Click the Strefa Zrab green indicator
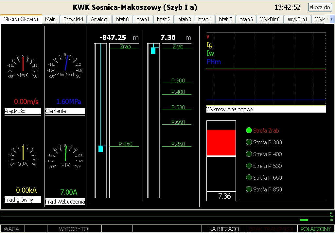This screenshot has height=233, width=335. click(x=249, y=130)
